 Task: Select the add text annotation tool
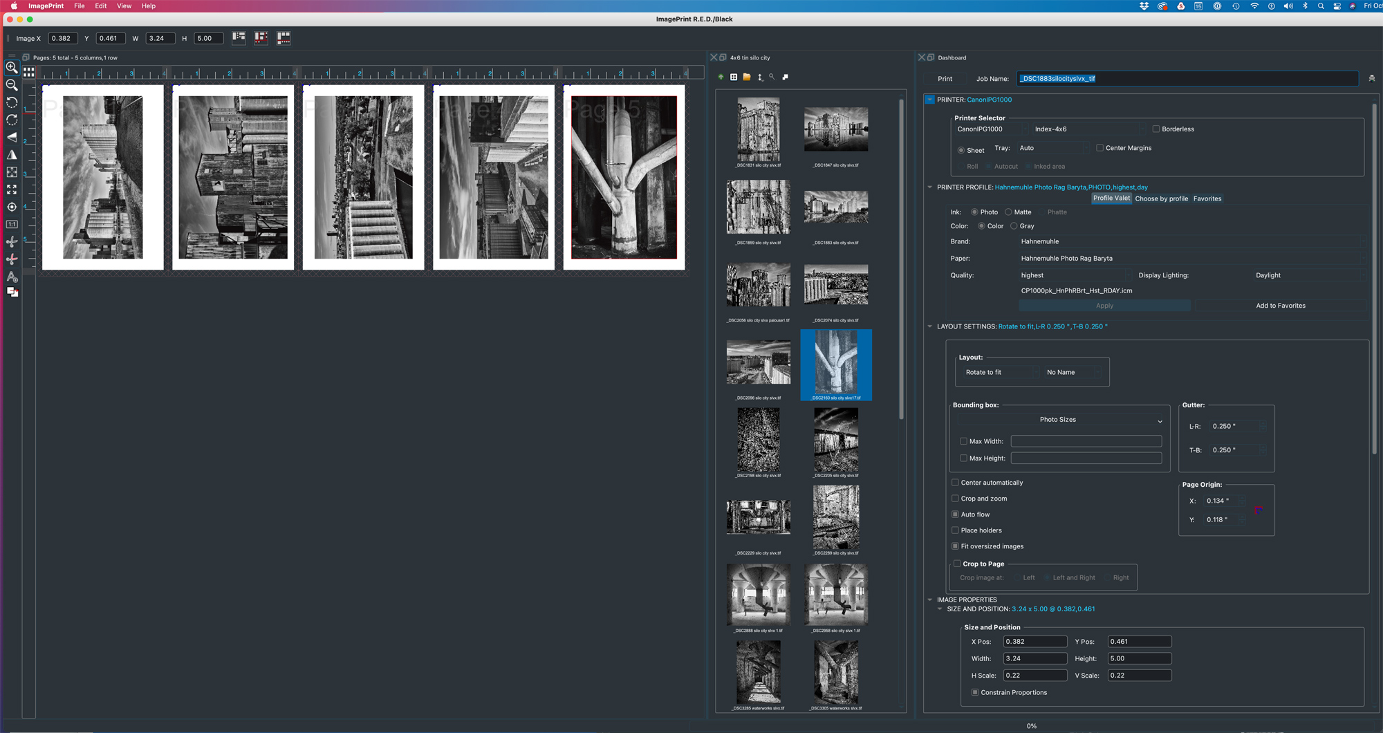click(12, 276)
